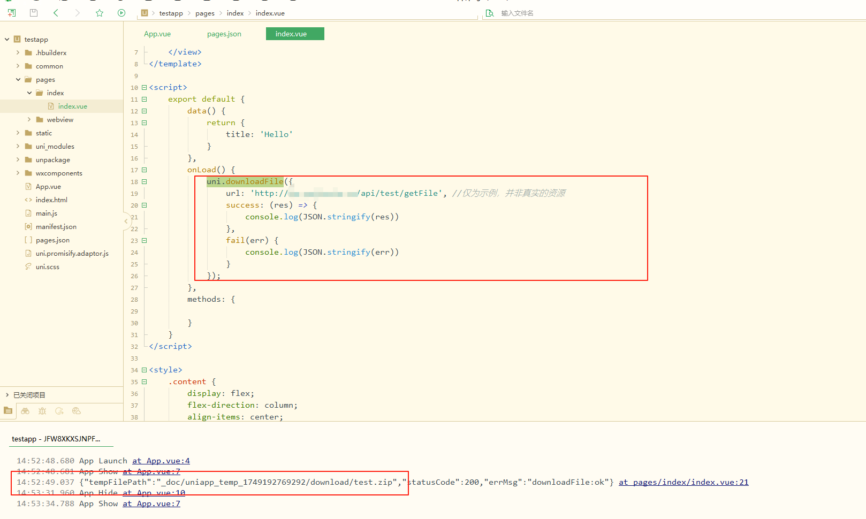866x519 pixels.
Task: Collapse the index folder chevron
Action: click(29, 93)
